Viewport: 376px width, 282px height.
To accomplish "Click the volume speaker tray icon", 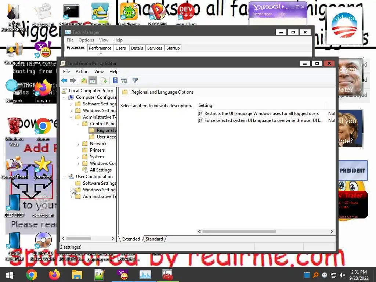I will (342, 275).
